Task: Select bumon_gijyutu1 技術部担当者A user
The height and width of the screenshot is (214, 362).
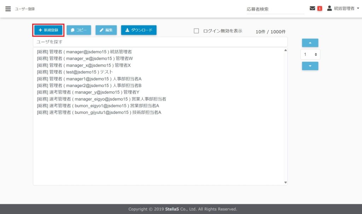Action: tap(99, 112)
